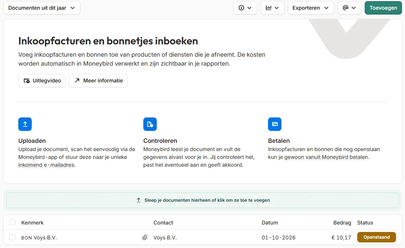This screenshot has width=405, height=248.
Task: Open the info circle dropdown menu
Action: coord(245,8)
